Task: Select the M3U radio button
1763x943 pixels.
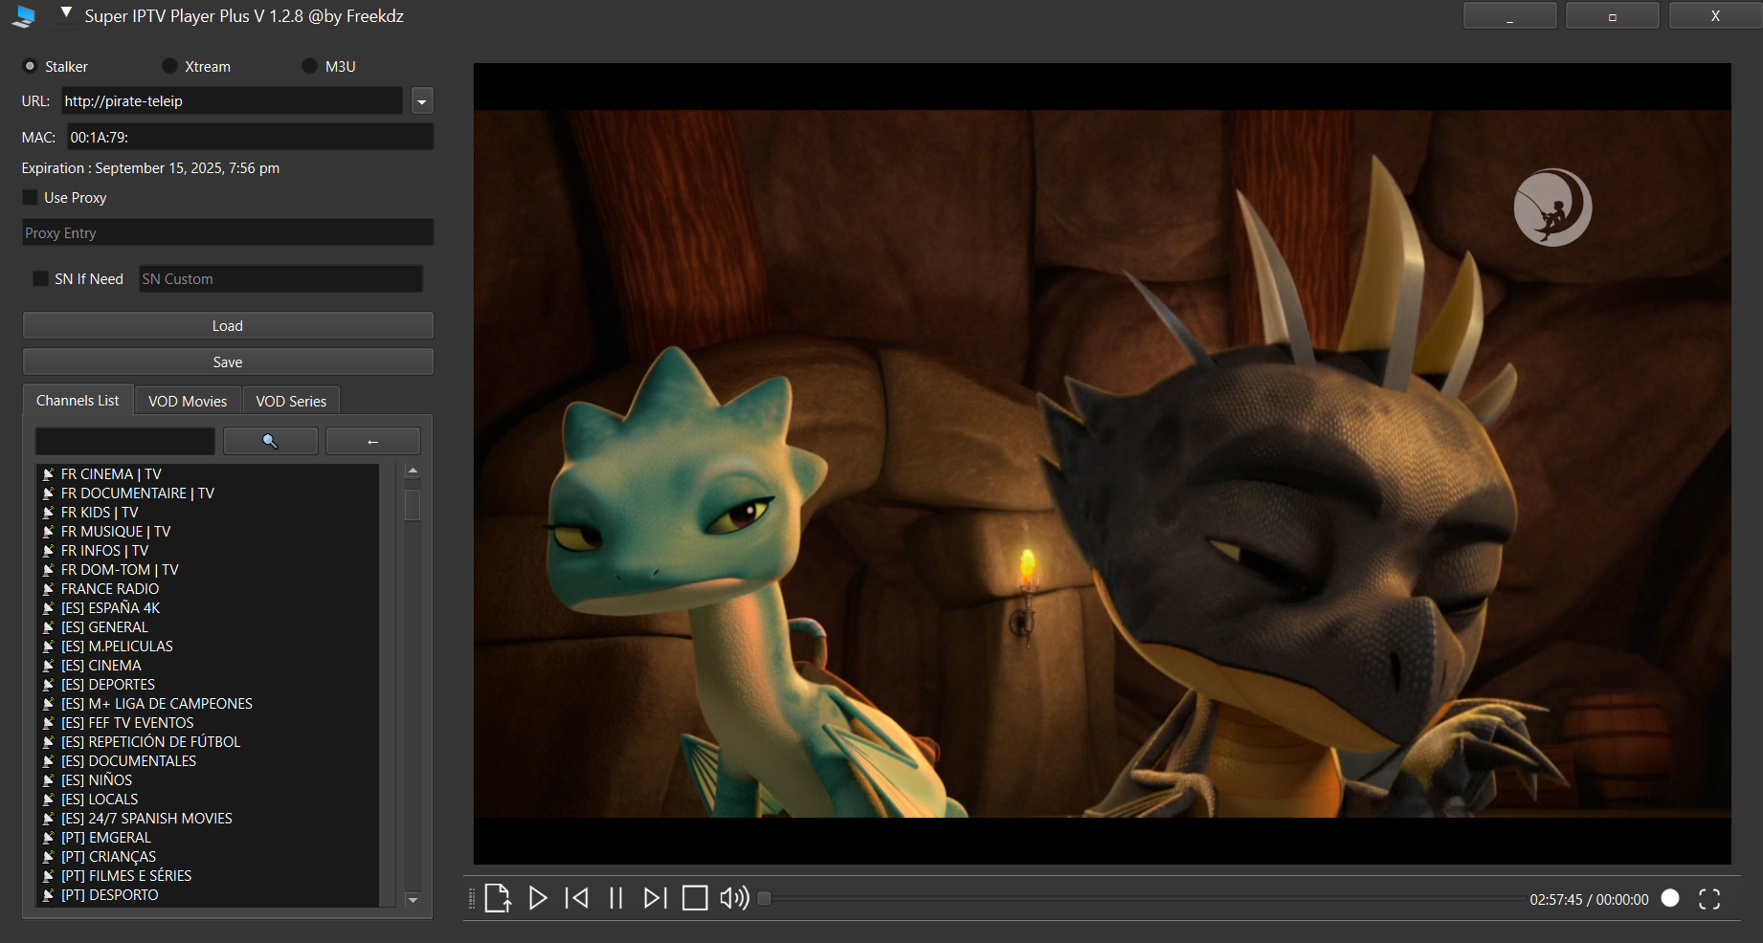Action: click(x=309, y=66)
